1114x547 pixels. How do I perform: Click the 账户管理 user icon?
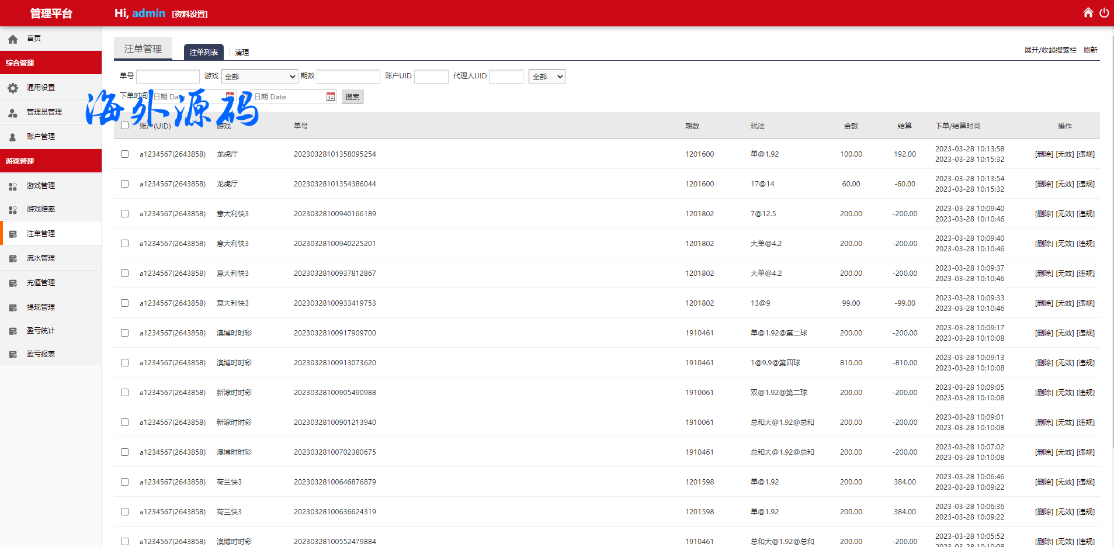[x=13, y=137]
